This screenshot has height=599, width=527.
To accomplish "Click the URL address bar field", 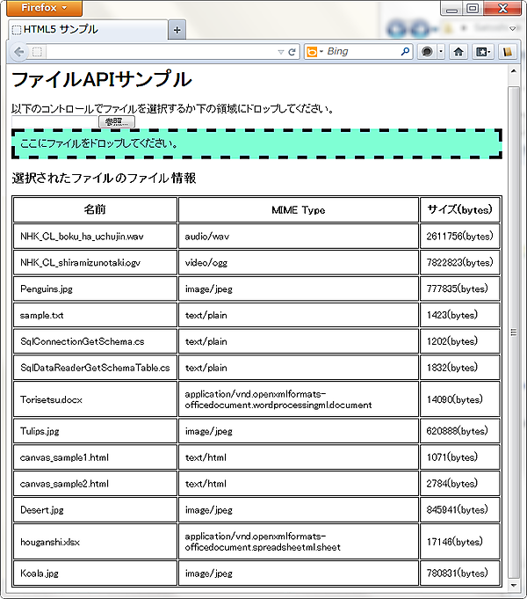I will [x=158, y=52].
